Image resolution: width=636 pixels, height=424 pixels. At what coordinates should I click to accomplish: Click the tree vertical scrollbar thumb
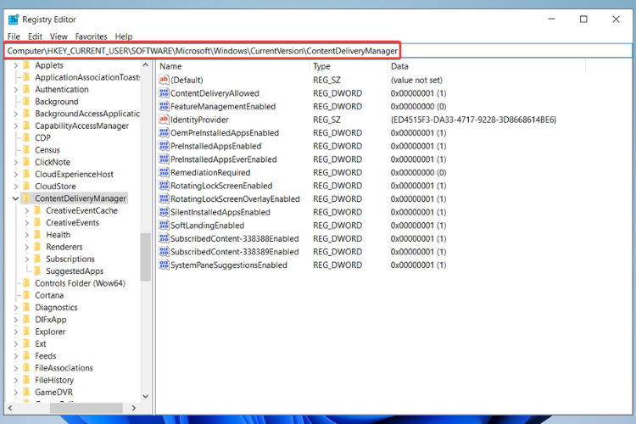146,257
